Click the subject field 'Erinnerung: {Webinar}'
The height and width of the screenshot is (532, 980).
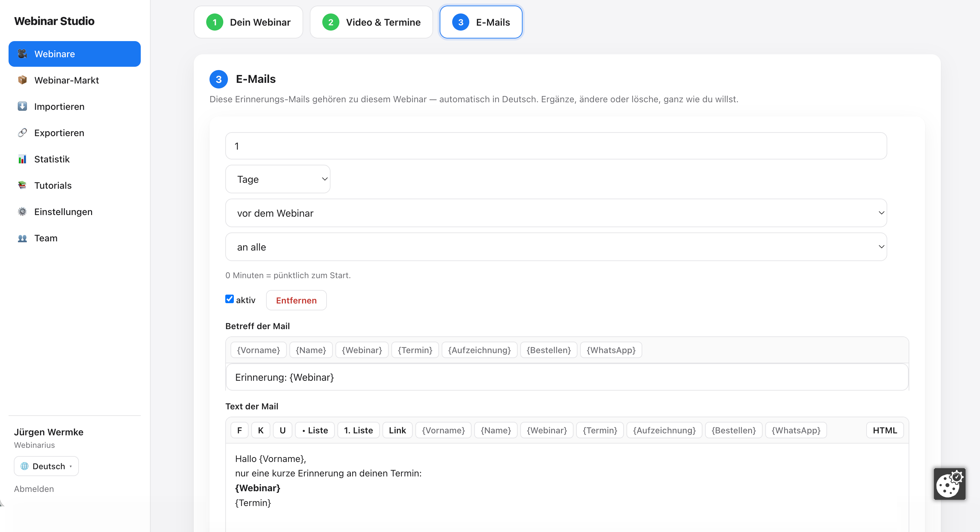pyautogui.click(x=567, y=377)
